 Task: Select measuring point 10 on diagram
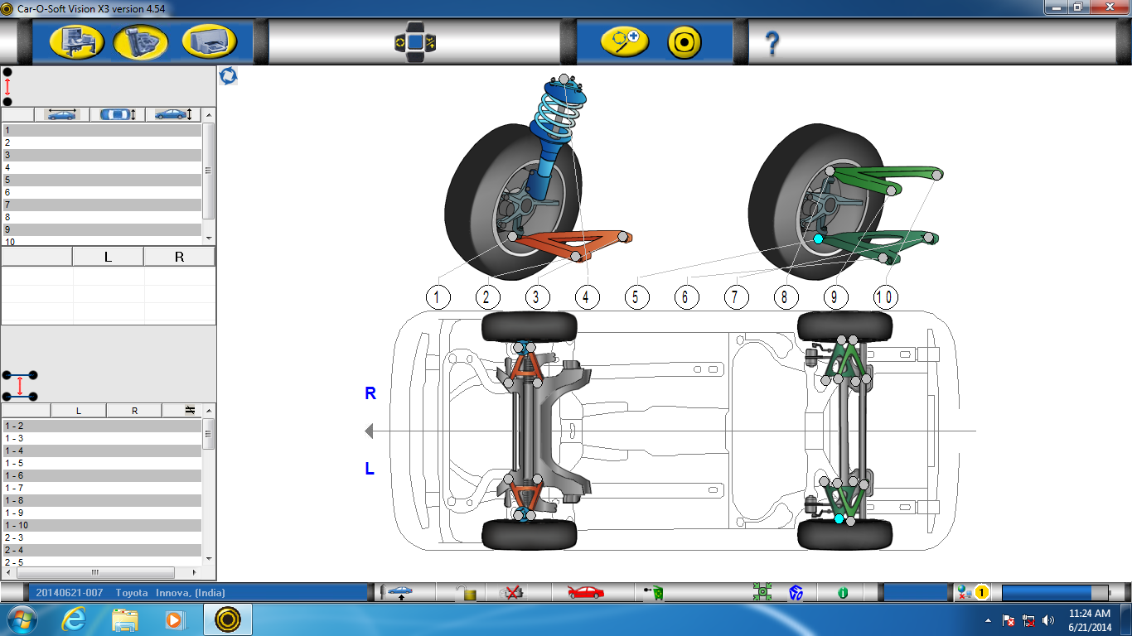(x=885, y=297)
